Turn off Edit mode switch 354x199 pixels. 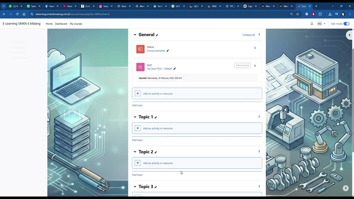[347, 24]
